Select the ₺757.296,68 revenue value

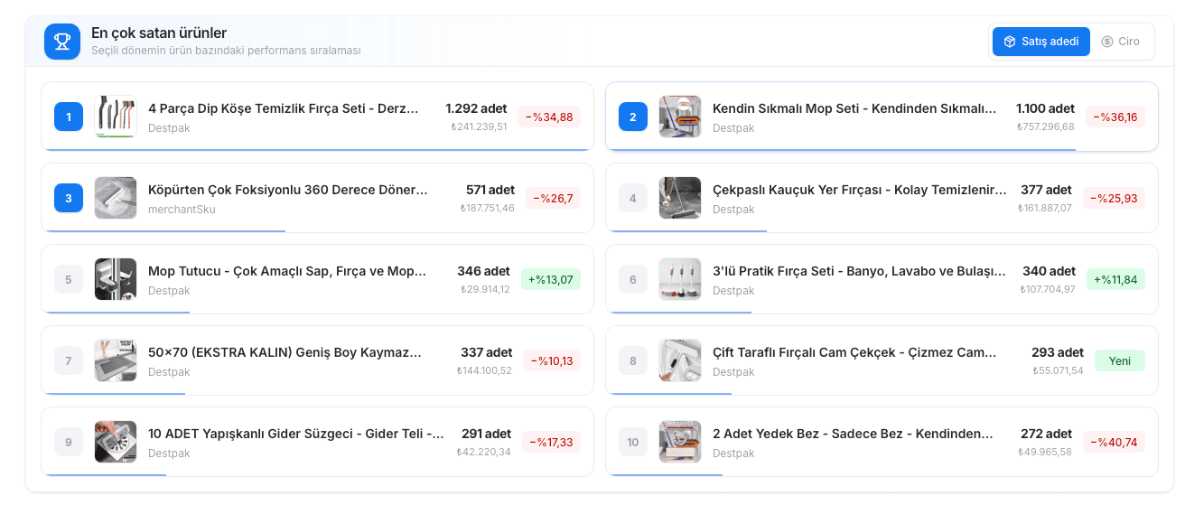click(1045, 126)
